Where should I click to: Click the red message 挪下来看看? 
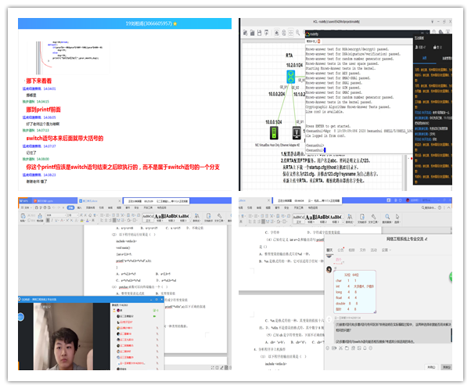(39, 81)
